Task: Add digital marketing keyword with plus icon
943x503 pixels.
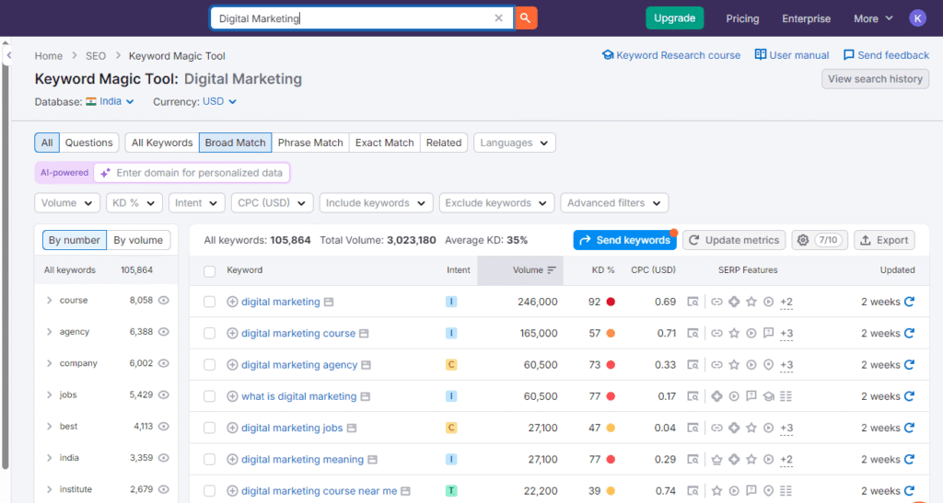Action: click(x=232, y=302)
